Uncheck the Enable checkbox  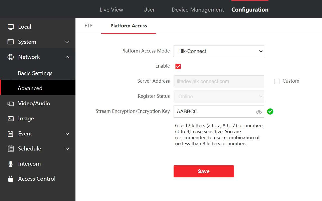(x=178, y=66)
